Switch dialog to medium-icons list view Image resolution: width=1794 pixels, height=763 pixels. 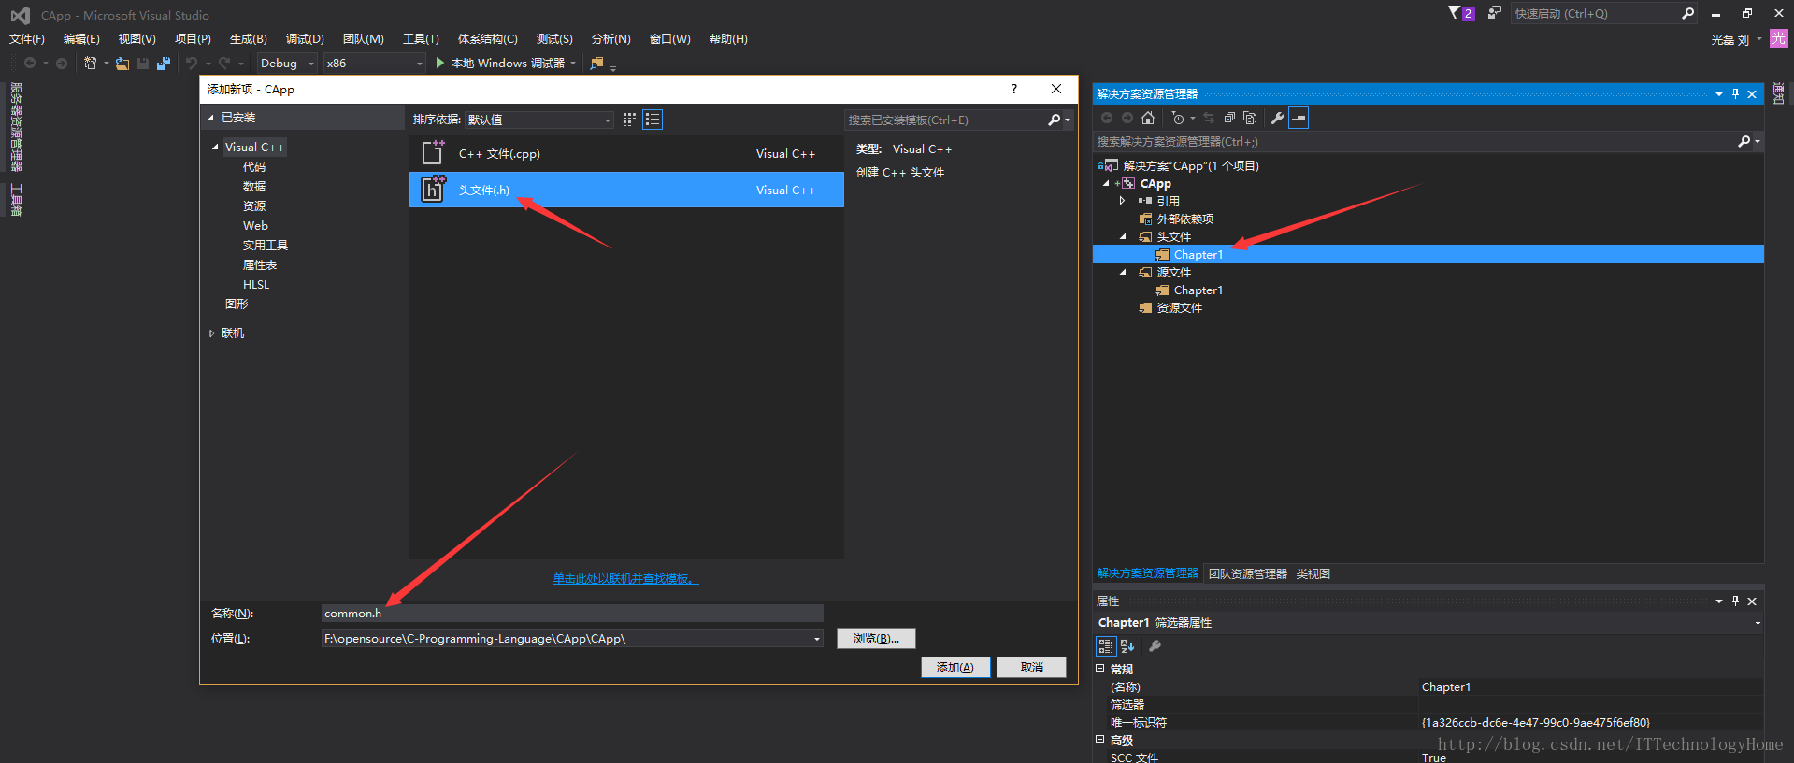653,120
